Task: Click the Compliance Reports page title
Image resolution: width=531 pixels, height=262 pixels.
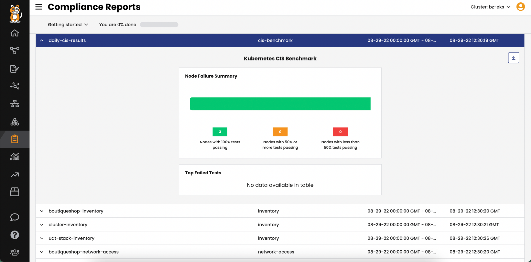Action: 94,7
